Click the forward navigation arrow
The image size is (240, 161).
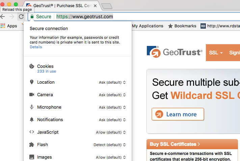point(11,17)
